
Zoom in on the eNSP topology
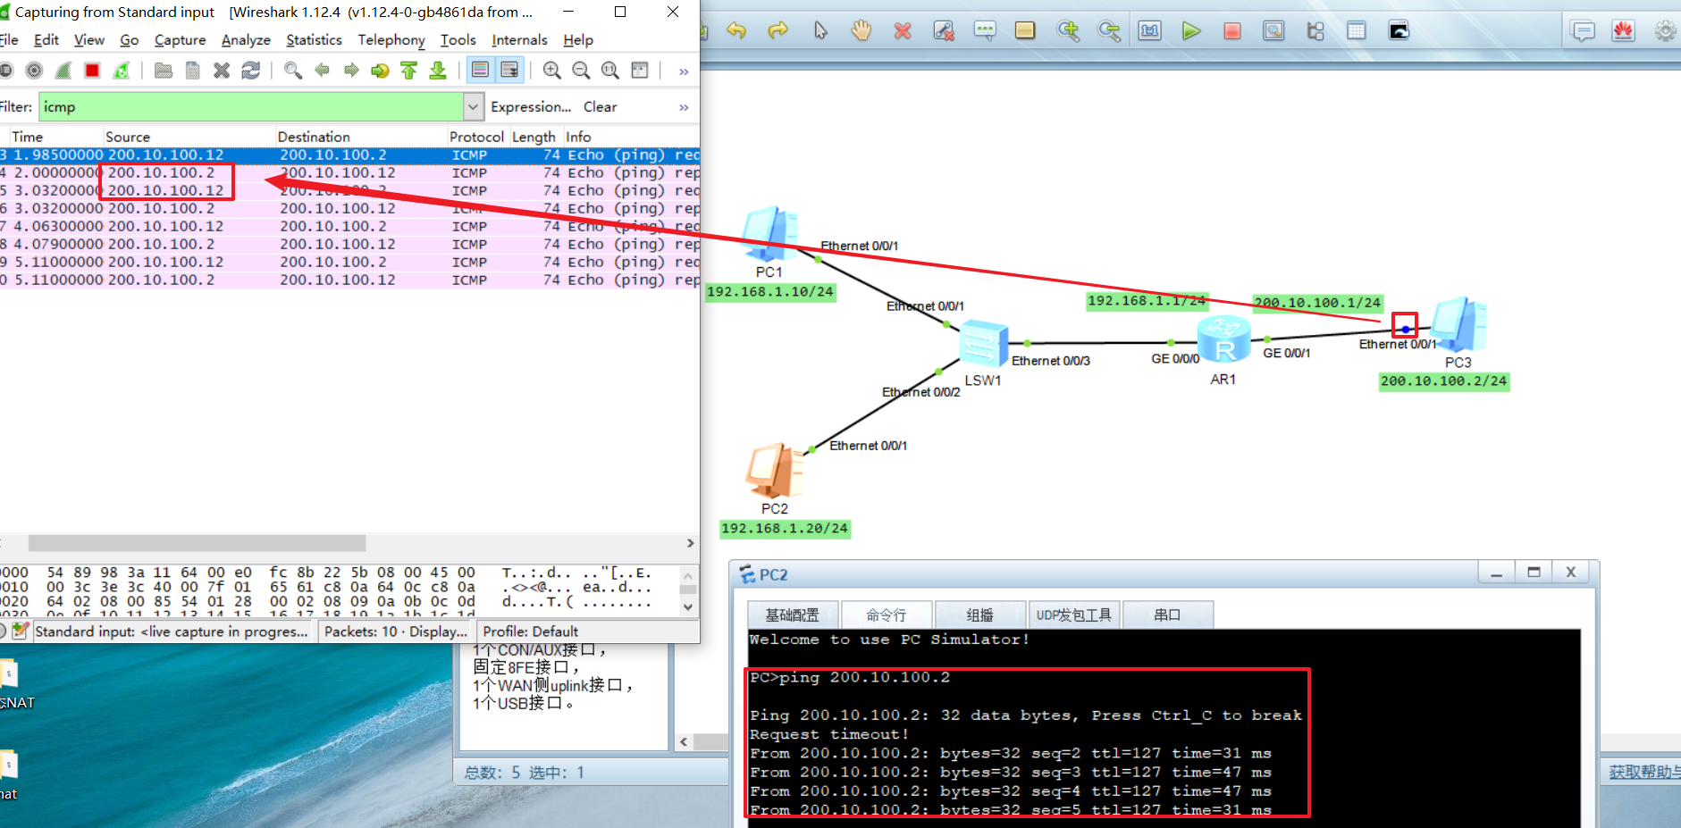pyautogui.click(x=1068, y=30)
